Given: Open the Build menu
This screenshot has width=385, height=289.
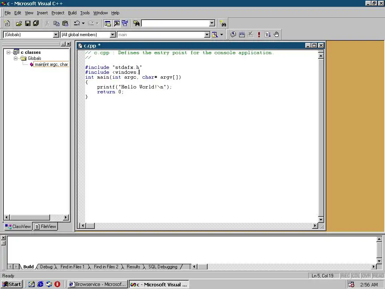Looking at the screenshot, I should point(72,13).
